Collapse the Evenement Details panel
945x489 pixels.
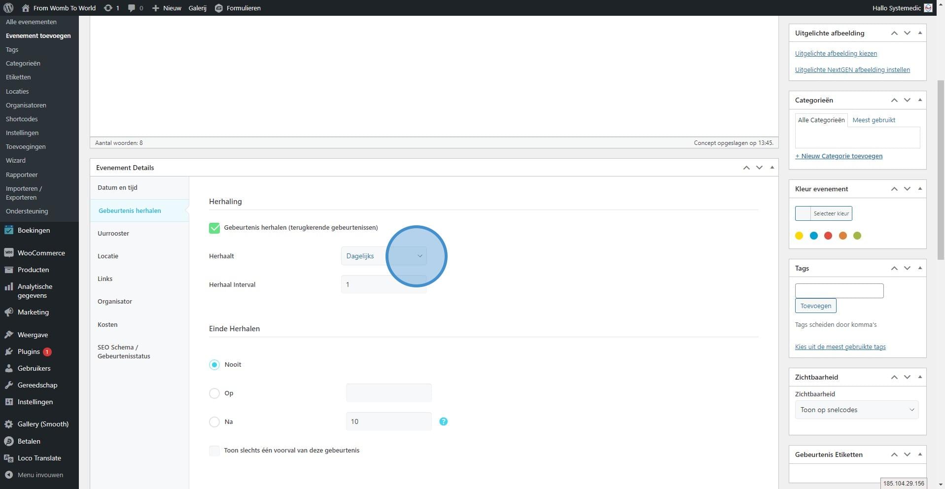tap(772, 168)
